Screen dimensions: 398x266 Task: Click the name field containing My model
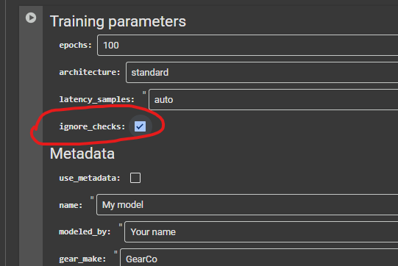tap(247, 204)
